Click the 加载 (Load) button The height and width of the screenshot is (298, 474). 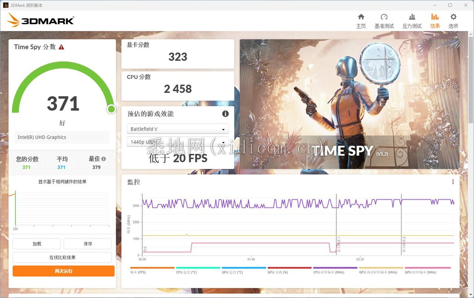tap(37, 244)
